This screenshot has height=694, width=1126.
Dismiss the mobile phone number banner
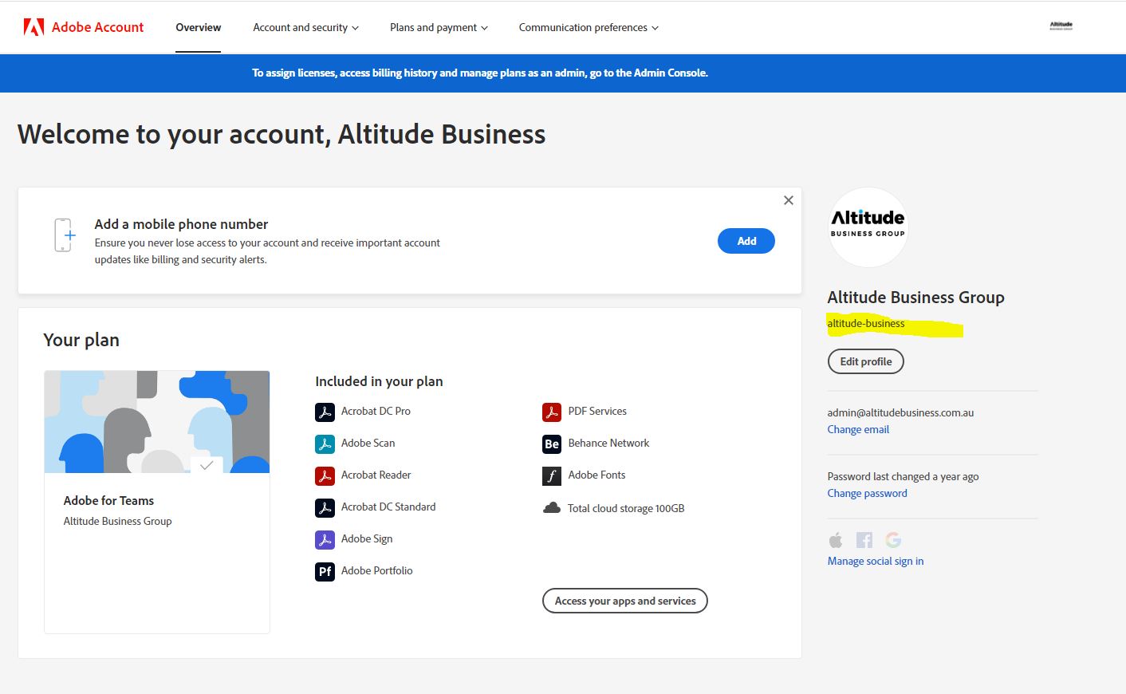point(788,199)
